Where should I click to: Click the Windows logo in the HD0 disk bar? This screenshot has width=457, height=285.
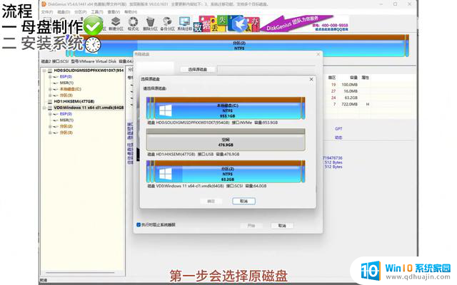(166, 110)
